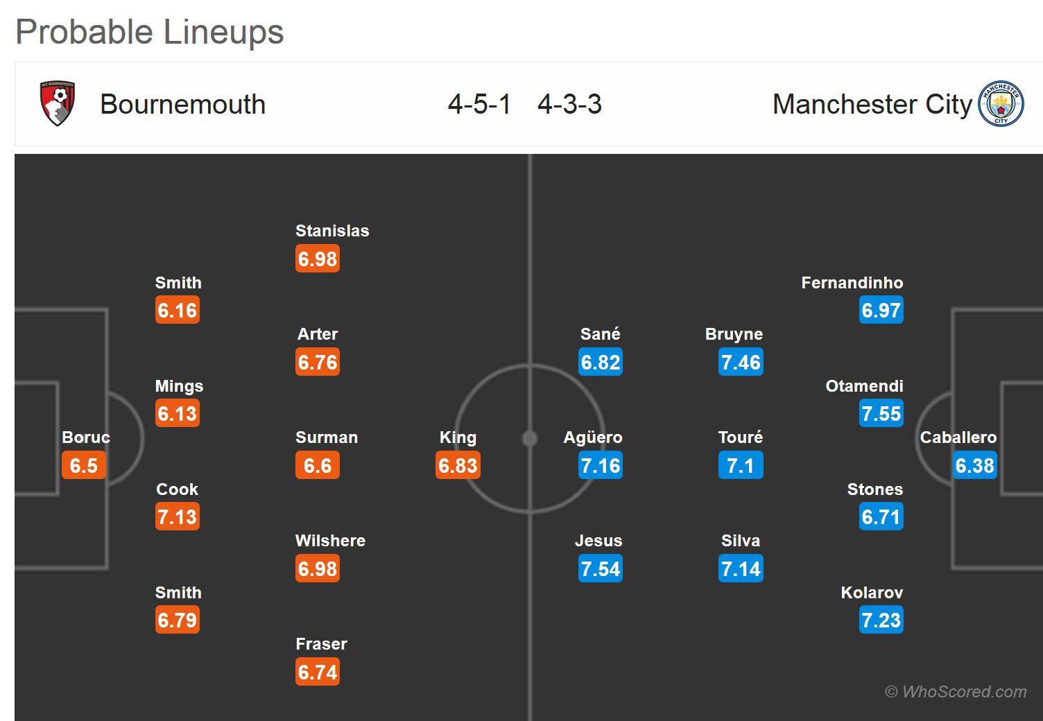This screenshot has height=721, width=1043.
Task: Select King's 6.83 rating badge
Action: 458,465
